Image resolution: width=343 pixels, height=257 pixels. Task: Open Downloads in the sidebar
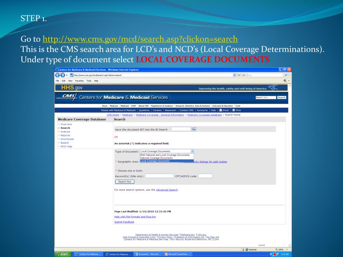click(67, 139)
